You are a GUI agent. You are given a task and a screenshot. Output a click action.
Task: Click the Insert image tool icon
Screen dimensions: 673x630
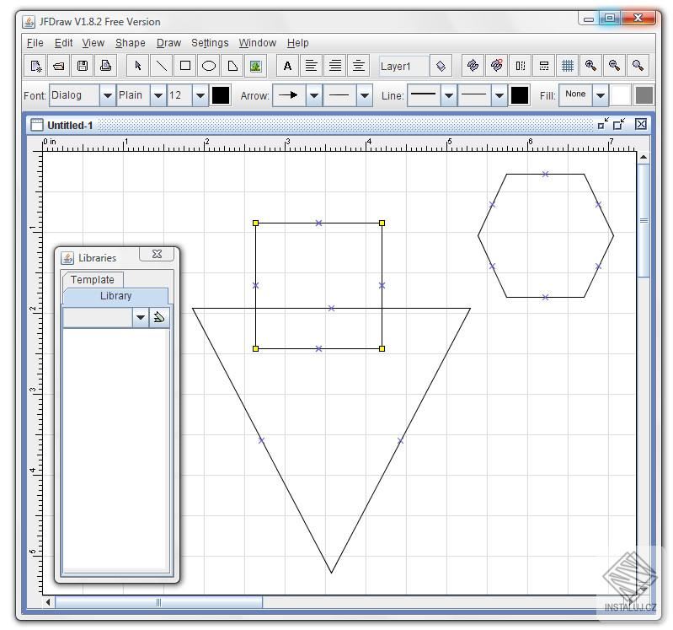pyautogui.click(x=256, y=66)
